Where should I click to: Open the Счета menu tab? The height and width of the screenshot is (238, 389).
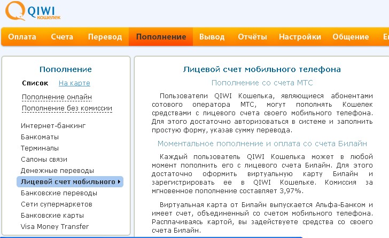tap(62, 37)
